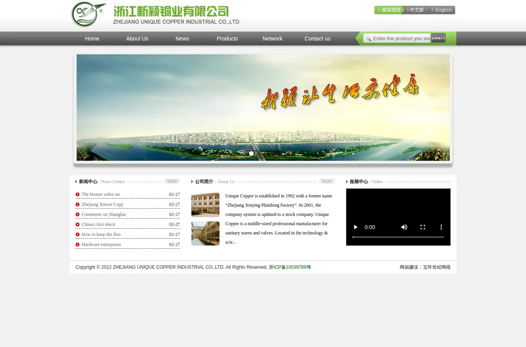Open the Products menu item

click(227, 39)
